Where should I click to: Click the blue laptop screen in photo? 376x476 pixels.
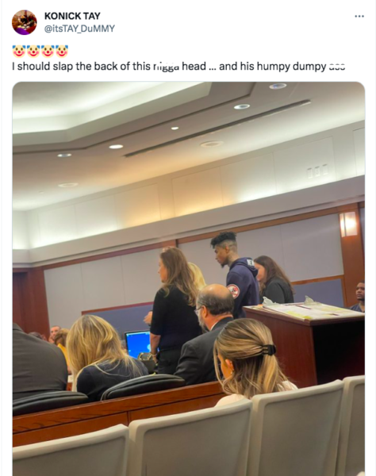(x=138, y=344)
